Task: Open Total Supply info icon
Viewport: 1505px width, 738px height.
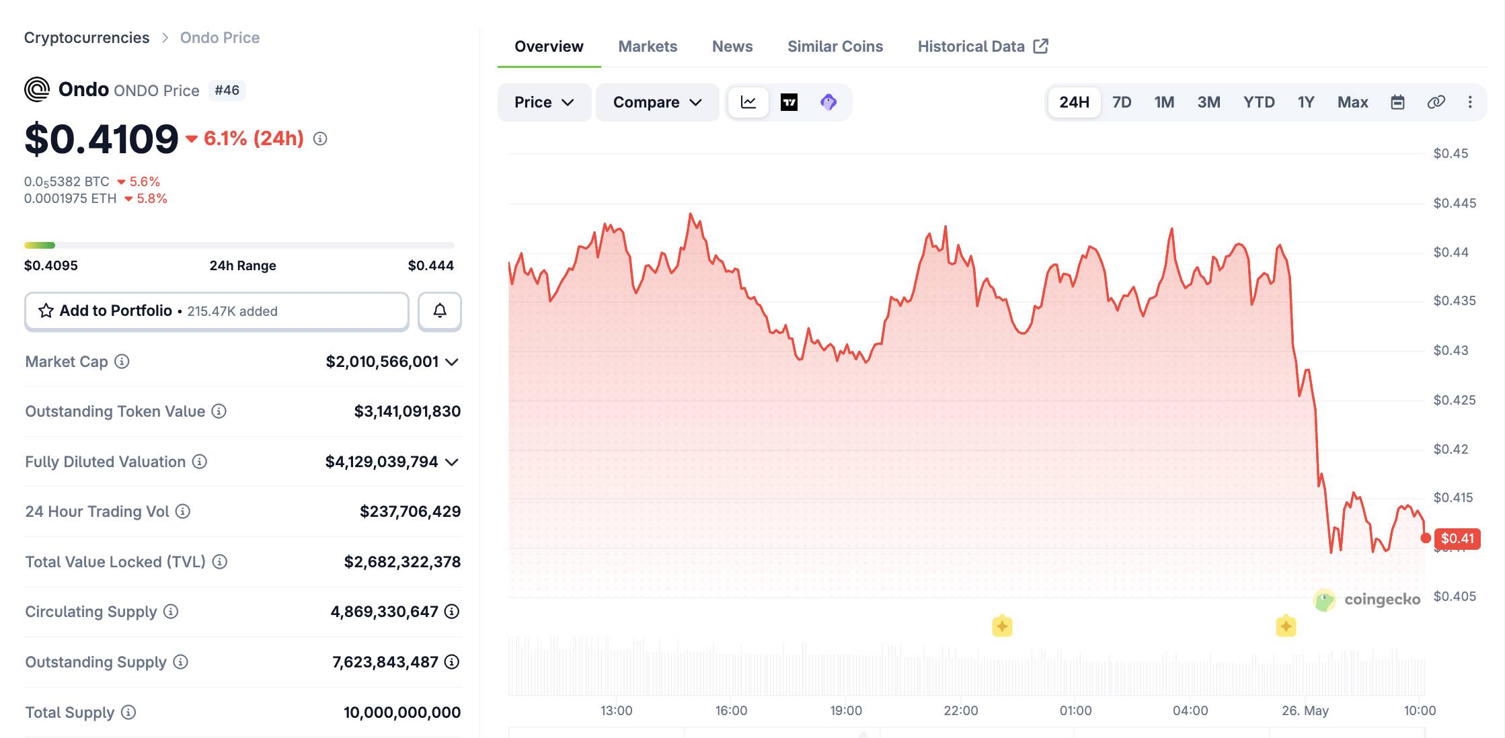Action: tap(128, 712)
